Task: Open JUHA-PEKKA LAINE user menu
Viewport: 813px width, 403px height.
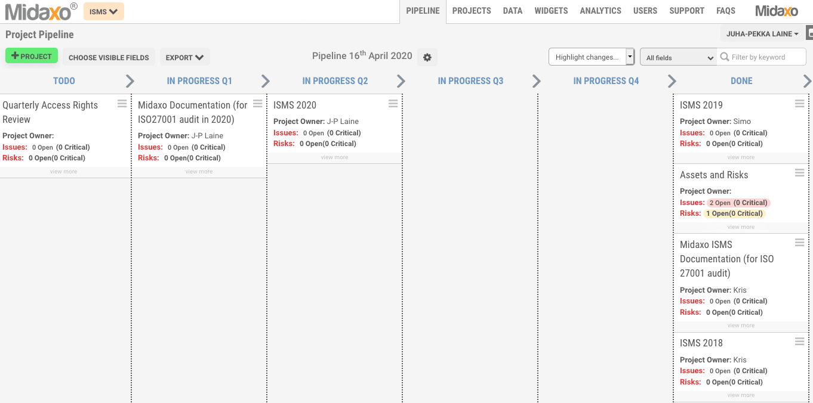Action: click(762, 34)
